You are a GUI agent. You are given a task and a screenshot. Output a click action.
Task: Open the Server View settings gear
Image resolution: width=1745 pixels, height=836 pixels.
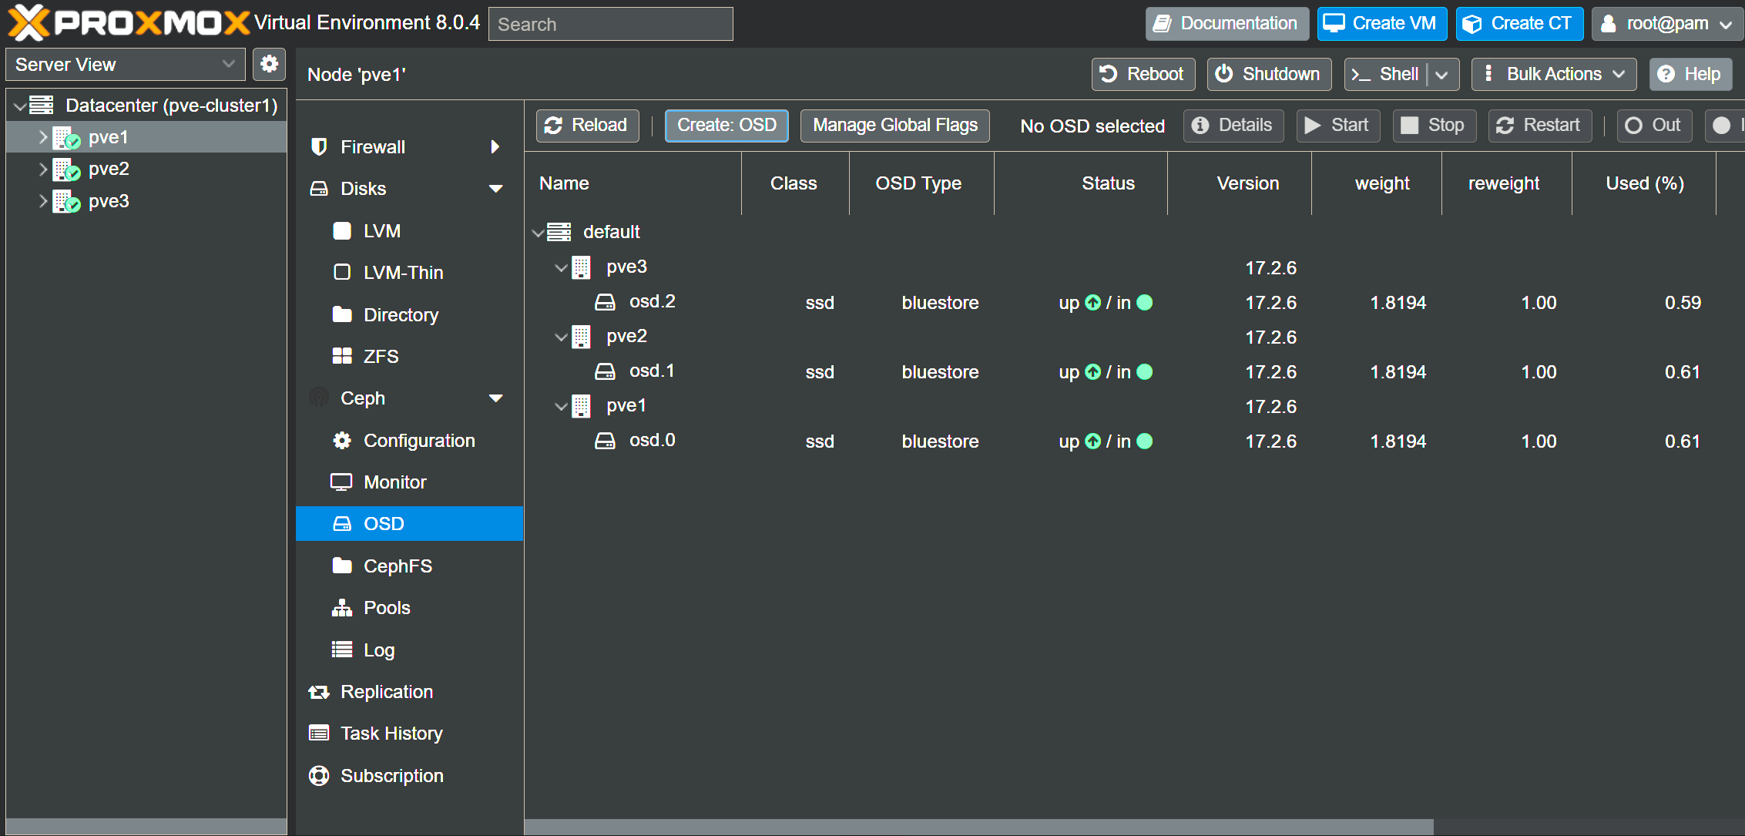click(x=269, y=64)
